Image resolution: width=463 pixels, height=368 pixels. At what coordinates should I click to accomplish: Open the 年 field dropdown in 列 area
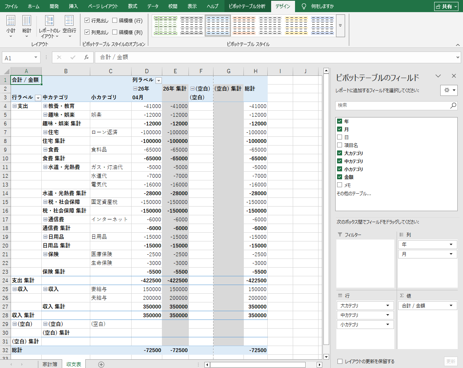(x=451, y=244)
